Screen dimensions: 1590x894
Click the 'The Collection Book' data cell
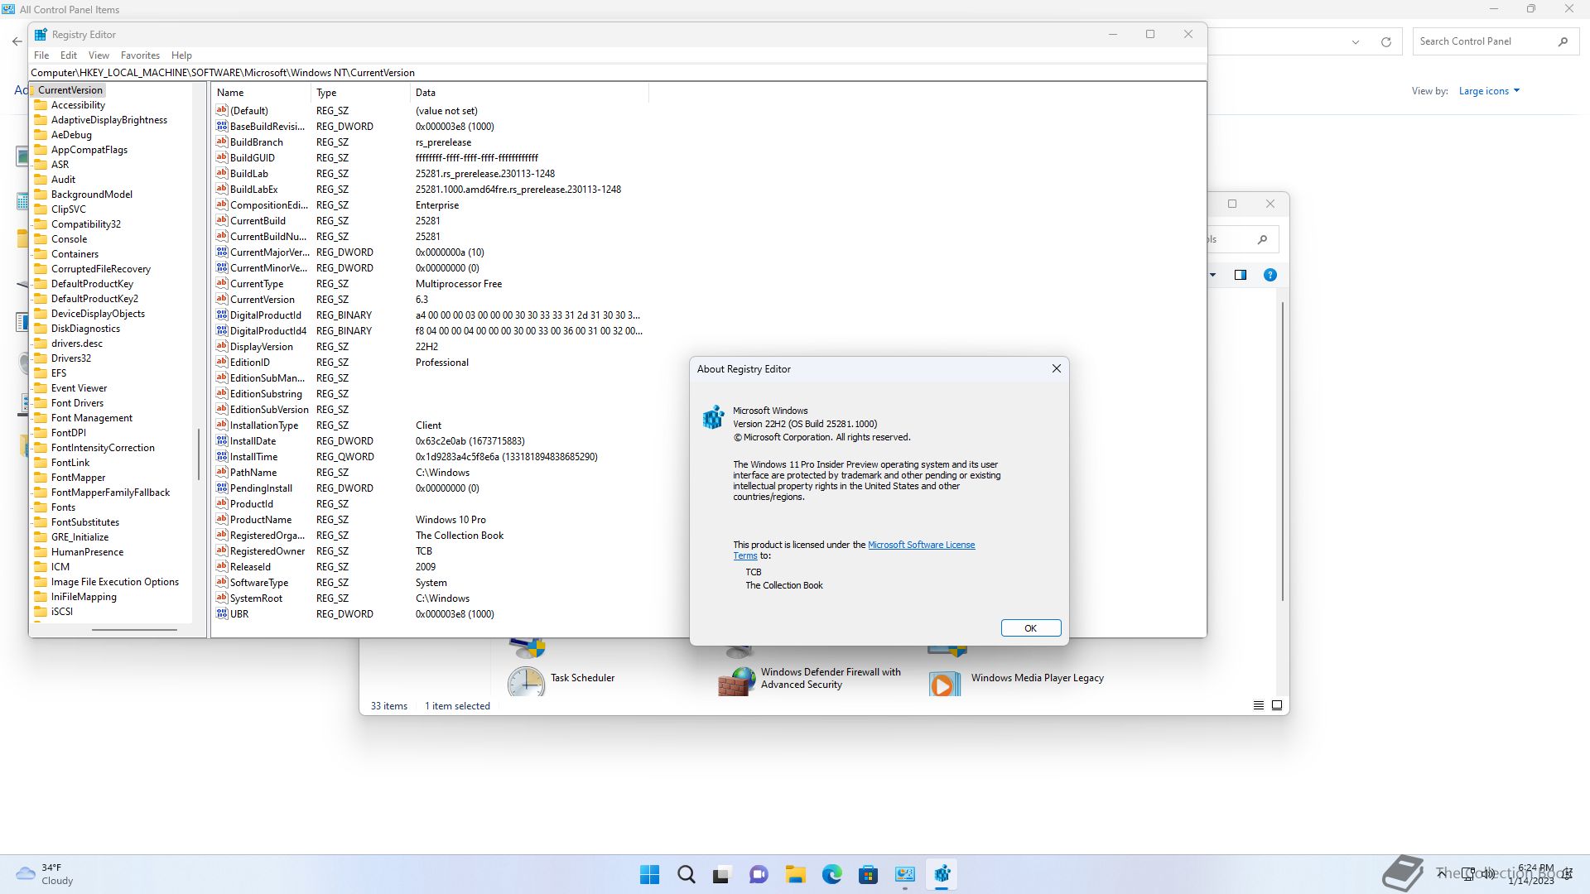[x=460, y=536]
